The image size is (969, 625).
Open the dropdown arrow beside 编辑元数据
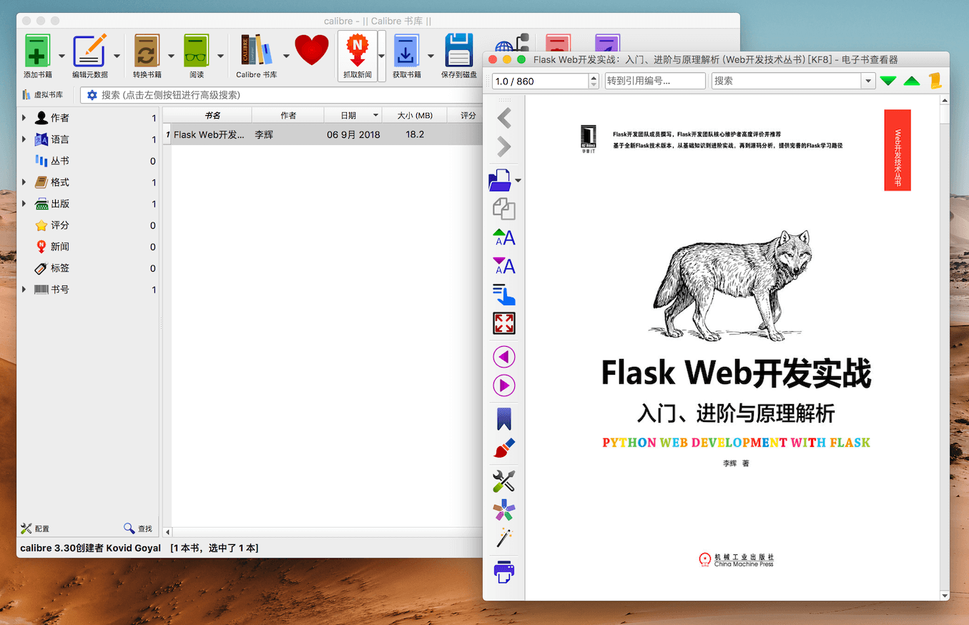pyautogui.click(x=117, y=56)
